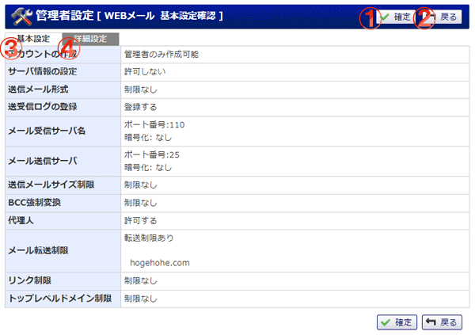Image resolution: width=475 pixels, height=335 pixels.
Task: Select the サーバ情報の設定 row label
Action: tap(43, 71)
